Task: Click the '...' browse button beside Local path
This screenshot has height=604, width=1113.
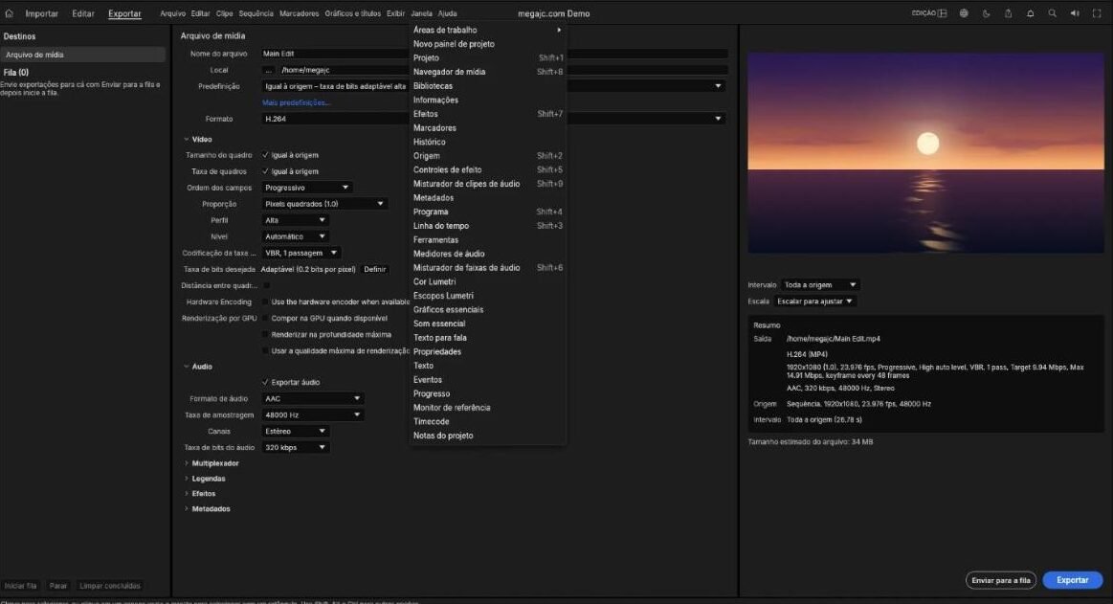Action: tap(268, 70)
